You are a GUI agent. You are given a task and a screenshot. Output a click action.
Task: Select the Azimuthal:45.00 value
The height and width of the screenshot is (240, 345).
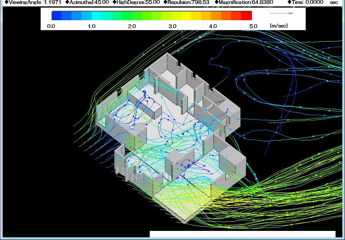[x=87, y=2]
